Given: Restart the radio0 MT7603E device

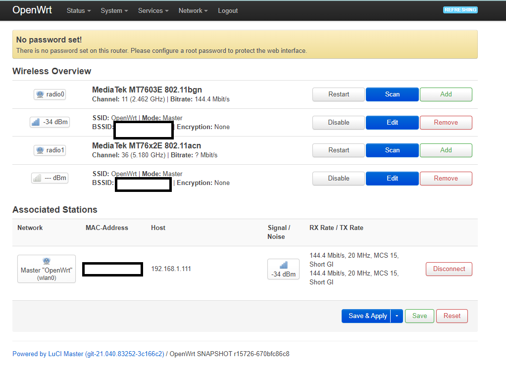Looking at the screenshot, I should (x=339, y=94).
